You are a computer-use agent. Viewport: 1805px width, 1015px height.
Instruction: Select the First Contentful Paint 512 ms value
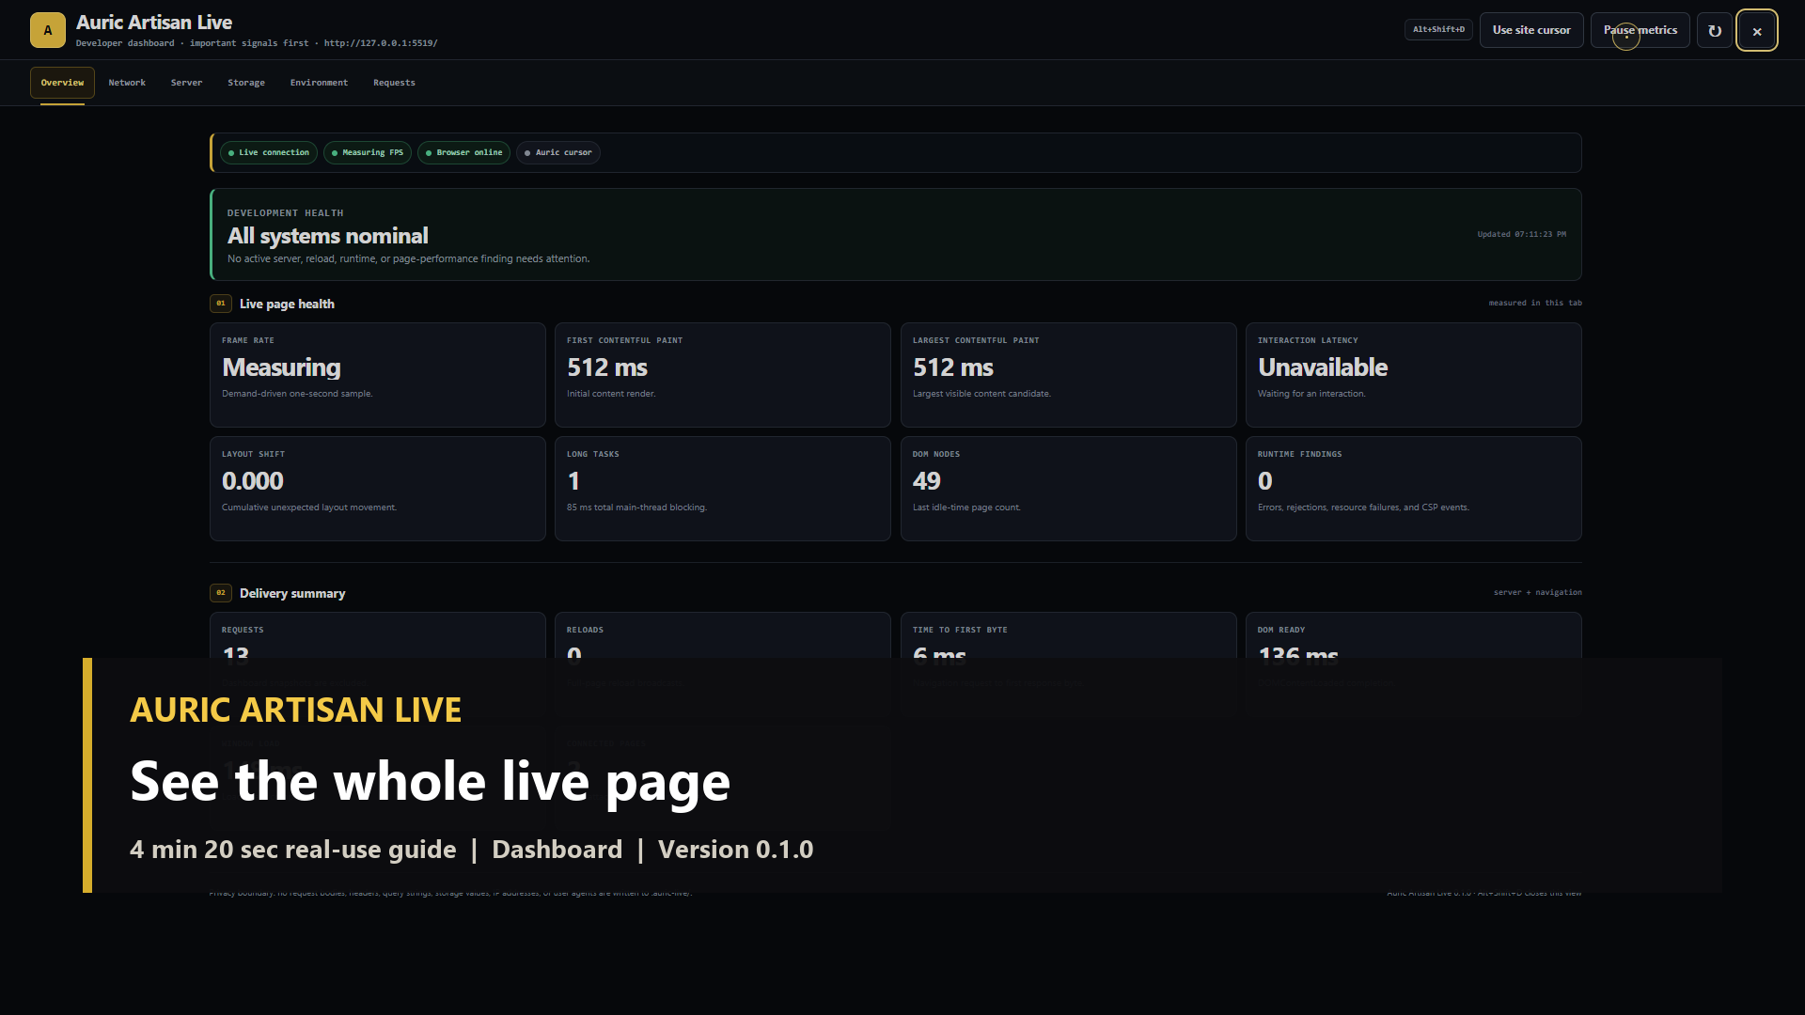point(607,367)
